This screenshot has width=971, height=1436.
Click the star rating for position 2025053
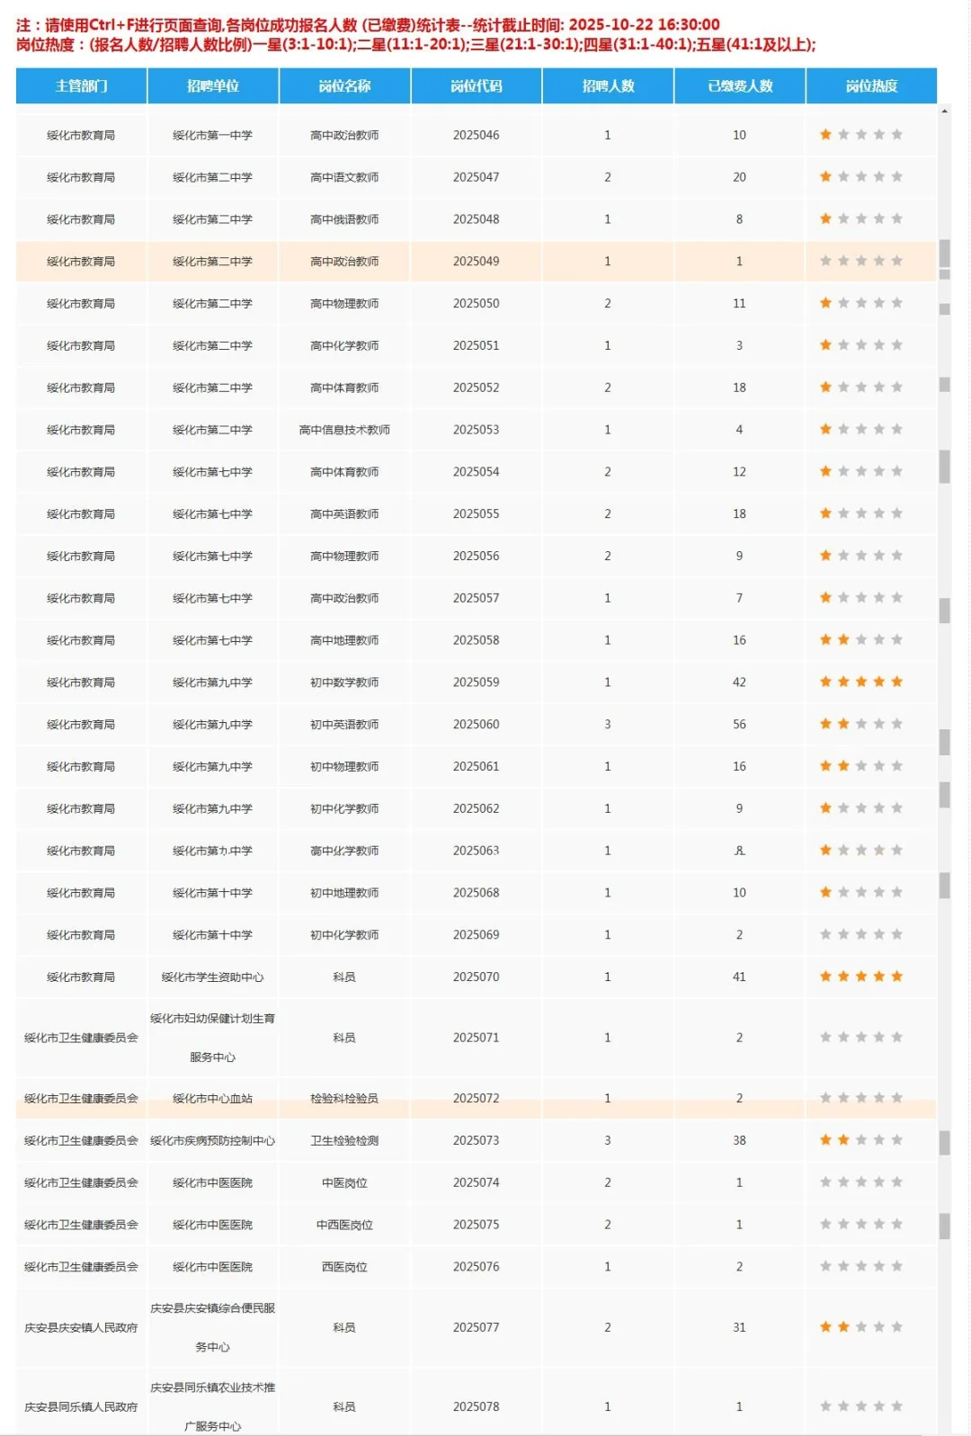tap(860, 429)
